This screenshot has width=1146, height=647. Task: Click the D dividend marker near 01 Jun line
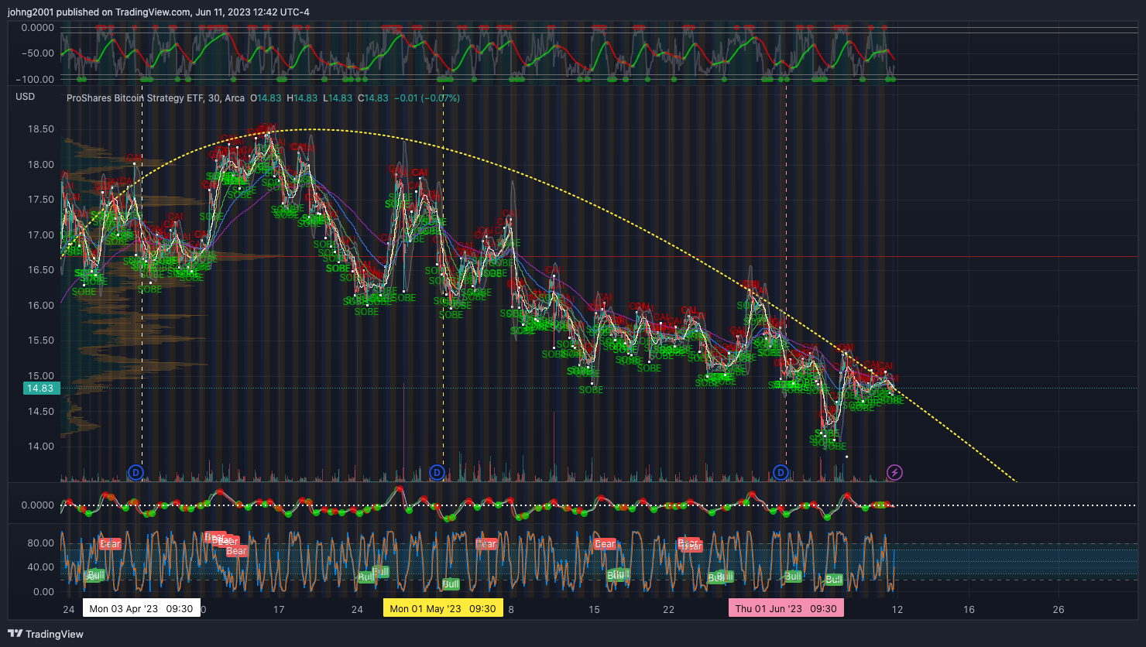coord(781,471)
